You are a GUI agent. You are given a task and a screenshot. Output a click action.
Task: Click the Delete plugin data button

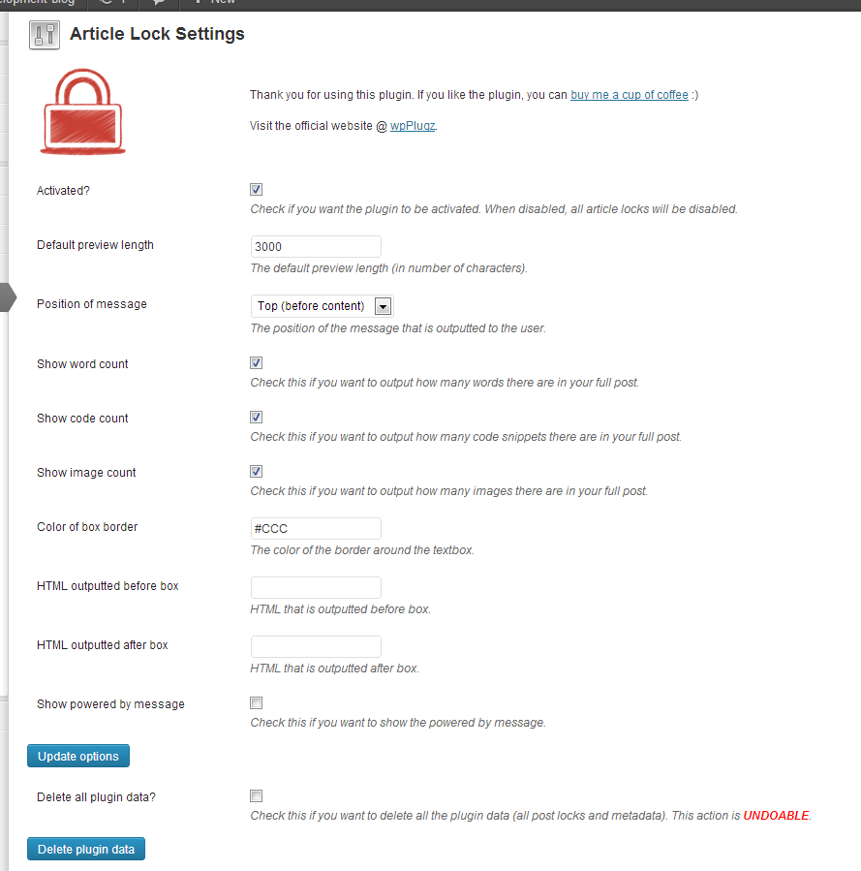coord(85,848)
